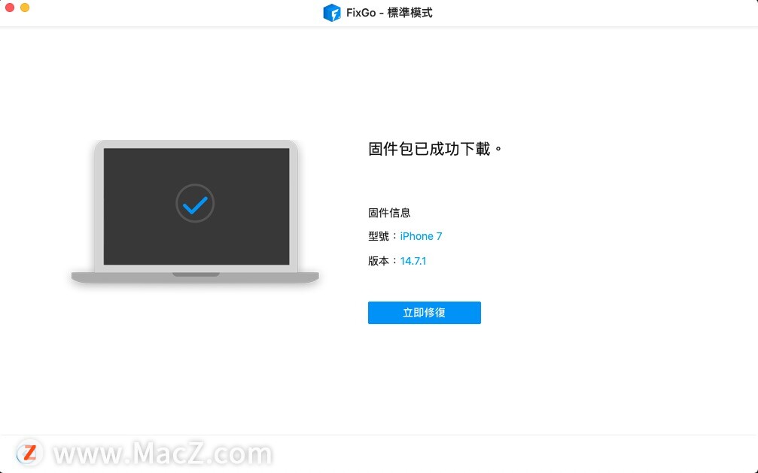Click the FixGo - 標準模式 window title
Viewport: 758px width, 473px height.
[389, 13]
